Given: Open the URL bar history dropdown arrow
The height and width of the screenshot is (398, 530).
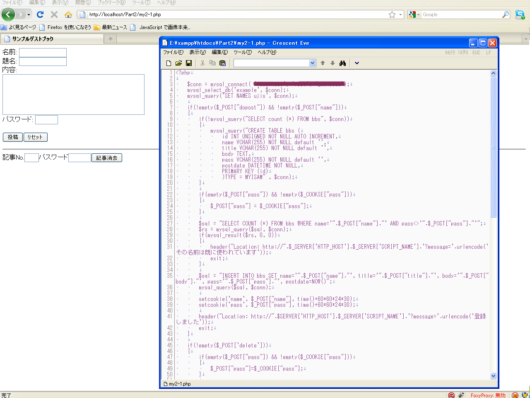Looking at the screenshot, I should (400, 15).
